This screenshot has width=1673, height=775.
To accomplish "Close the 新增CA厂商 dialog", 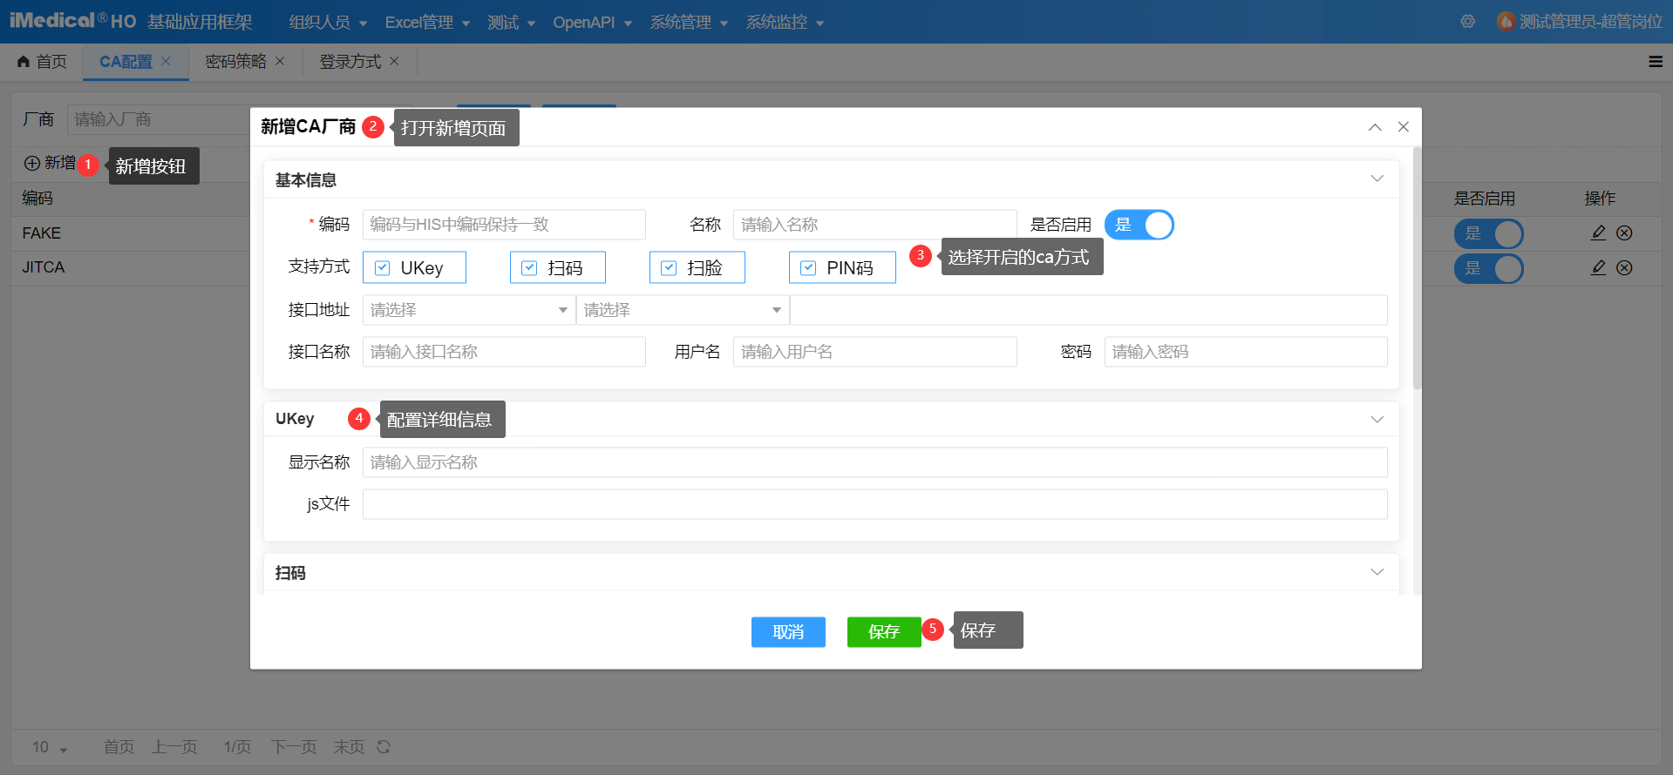I will click(1404, 127).
